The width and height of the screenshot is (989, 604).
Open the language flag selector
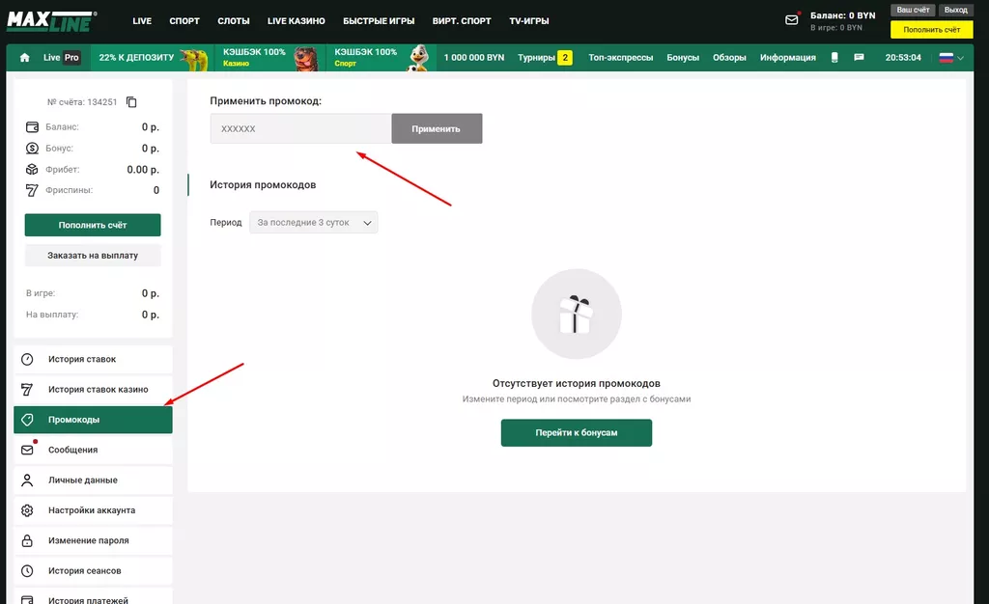(951, 58)
